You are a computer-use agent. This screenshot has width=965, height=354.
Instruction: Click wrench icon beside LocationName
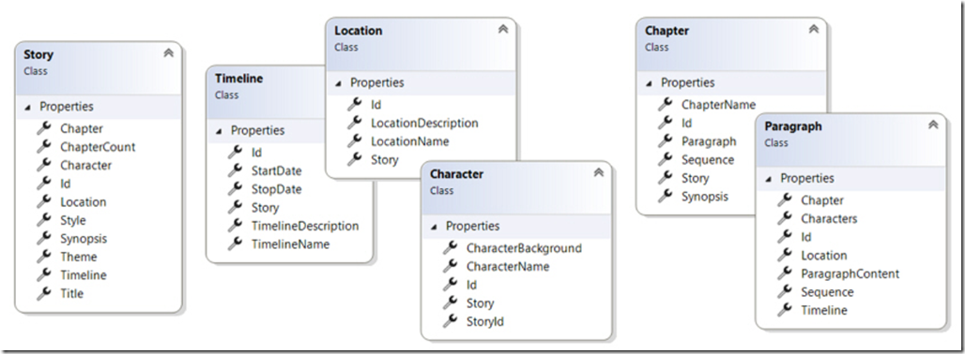point(355,140)
